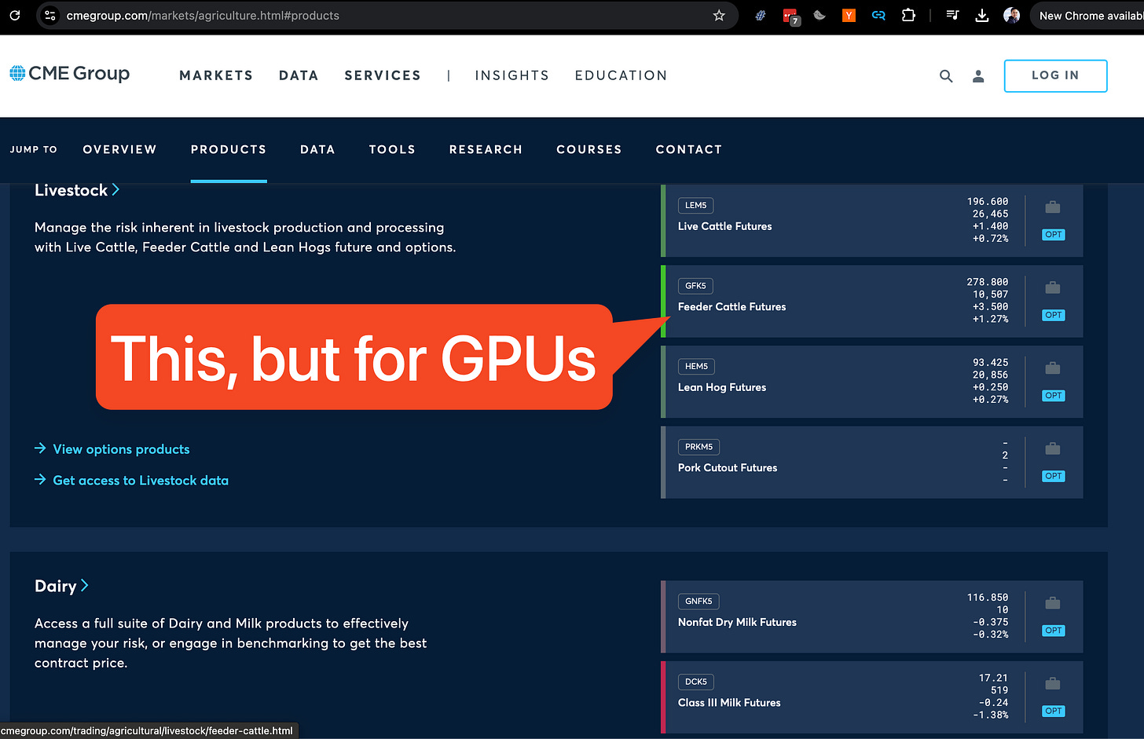1144x739 pixels.
Task: Click the PRKM5 contract code badge
Action: coord(698,447)
